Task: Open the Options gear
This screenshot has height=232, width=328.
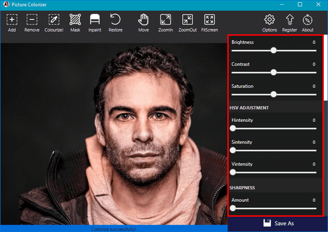Action: click(270, 23)
